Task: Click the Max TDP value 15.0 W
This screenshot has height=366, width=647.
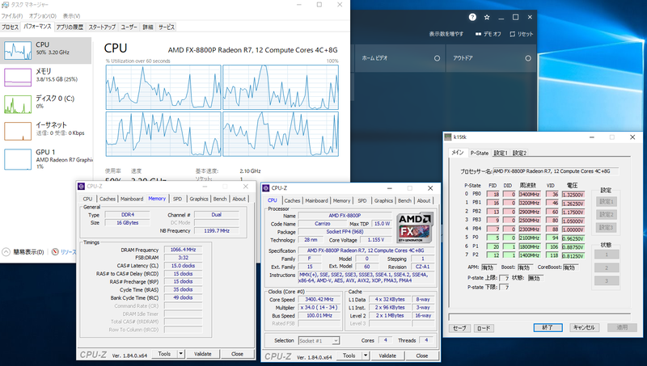Action: click(382, 223)
